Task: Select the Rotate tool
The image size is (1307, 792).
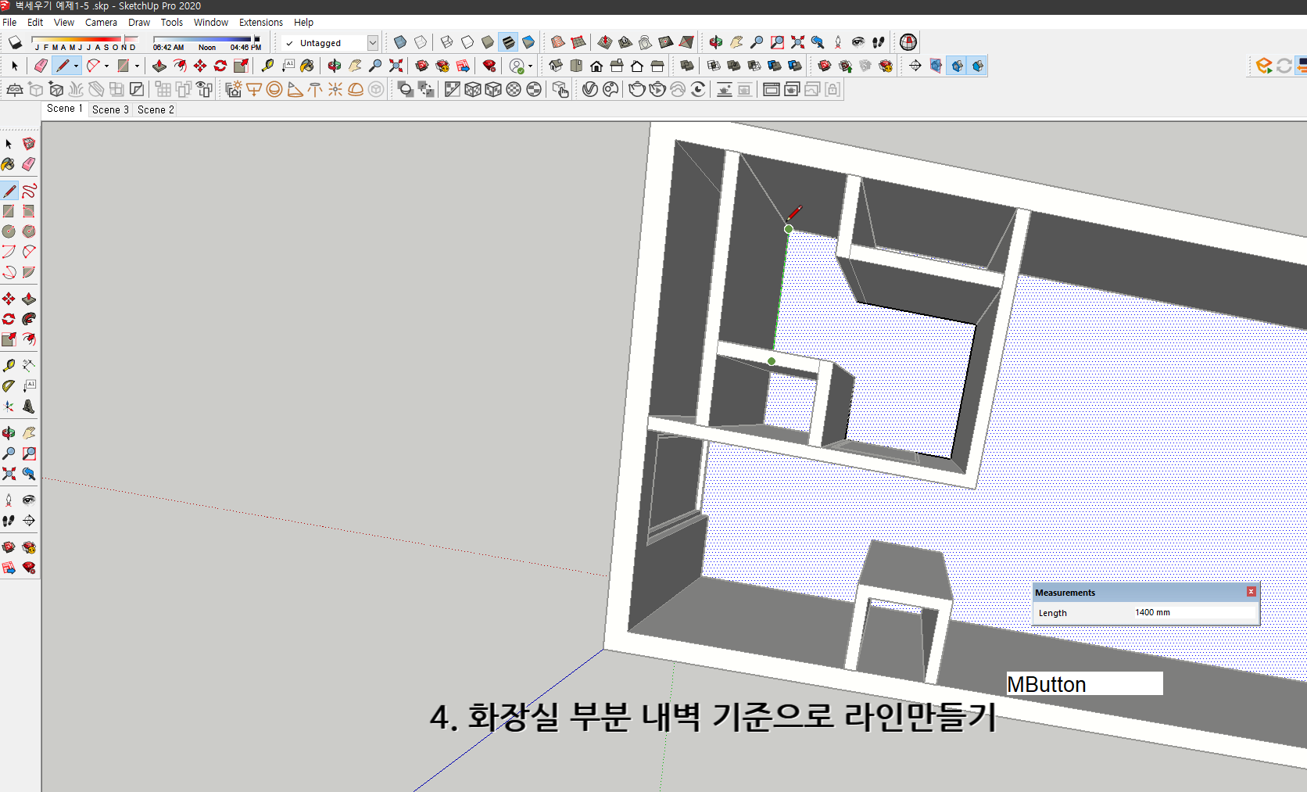Action: 220,66
